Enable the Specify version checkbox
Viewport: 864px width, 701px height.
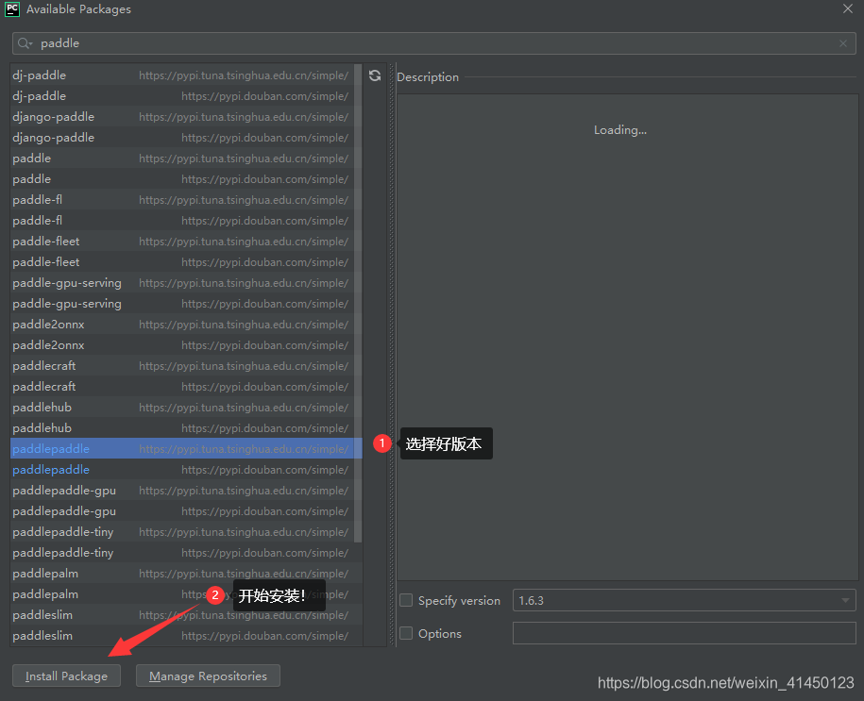click(406, 600)
